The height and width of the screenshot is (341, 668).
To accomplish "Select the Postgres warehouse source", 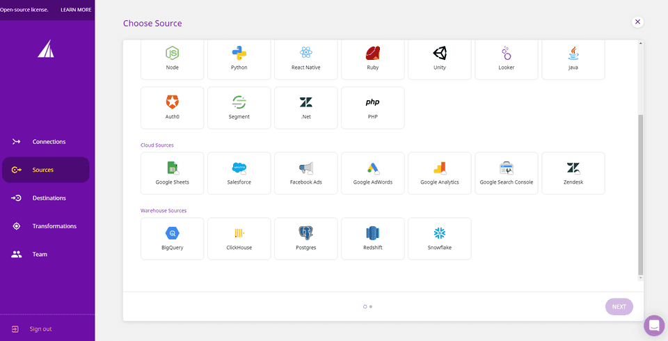I will [306, 239].
